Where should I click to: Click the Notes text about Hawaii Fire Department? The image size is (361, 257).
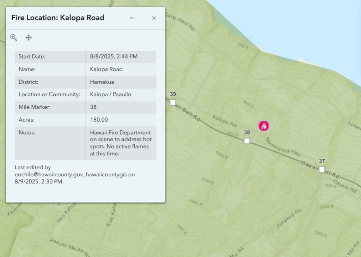click(121, 143)
